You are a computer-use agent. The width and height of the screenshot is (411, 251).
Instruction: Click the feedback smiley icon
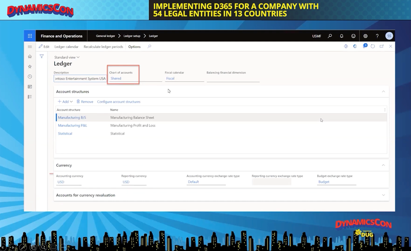point(353,36)
